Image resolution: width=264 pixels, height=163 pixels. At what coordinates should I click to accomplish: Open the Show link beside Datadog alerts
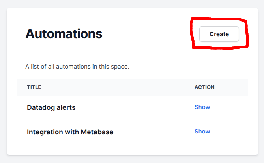(x=202, y=107)
